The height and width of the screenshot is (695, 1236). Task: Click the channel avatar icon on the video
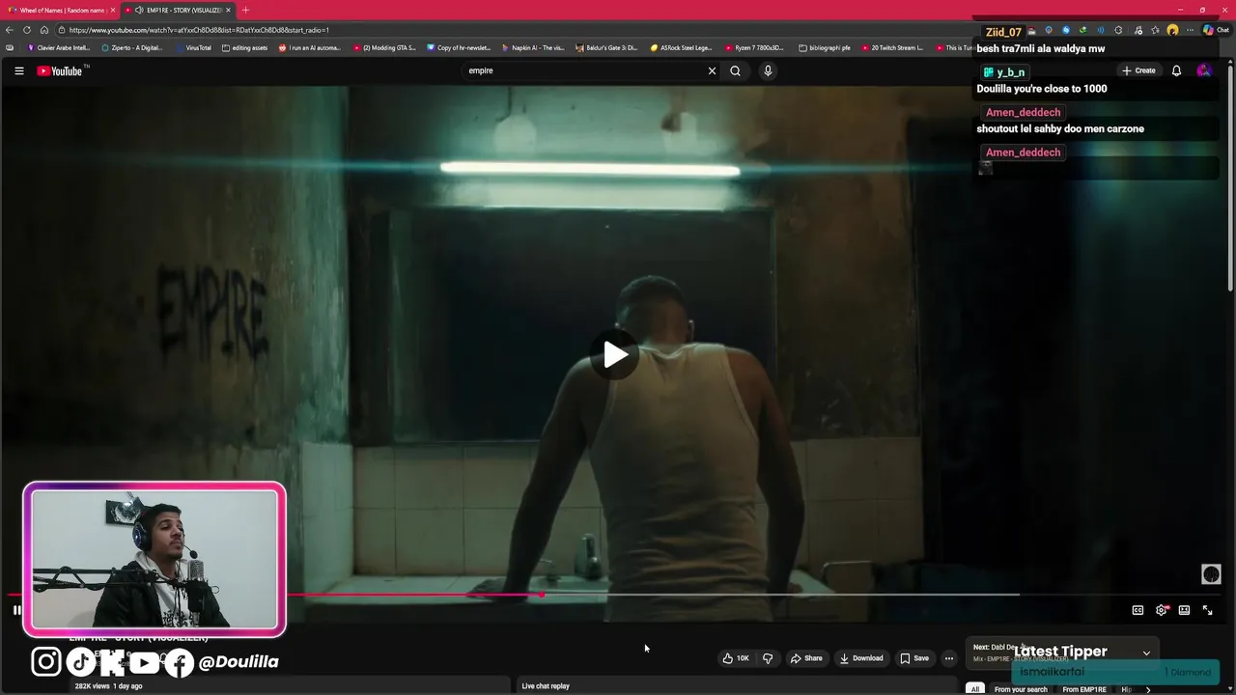coord(1211,574)
